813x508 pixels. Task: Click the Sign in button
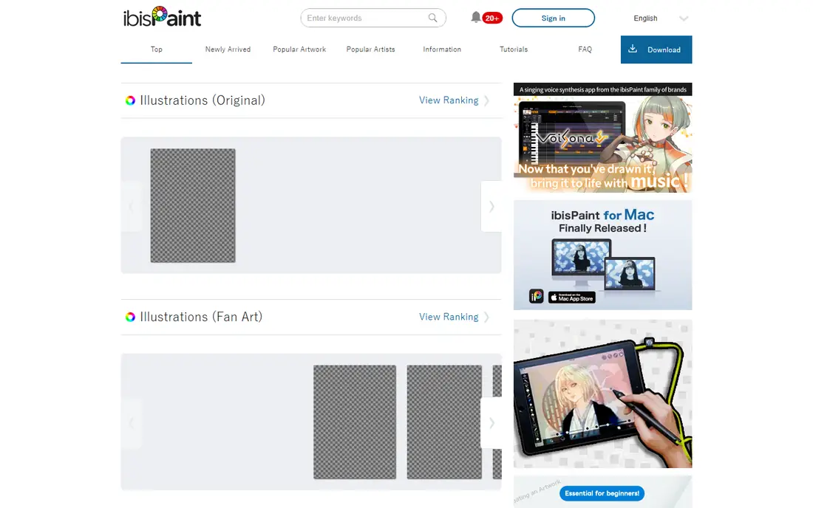pyautogui.click(x=554, y=18)
